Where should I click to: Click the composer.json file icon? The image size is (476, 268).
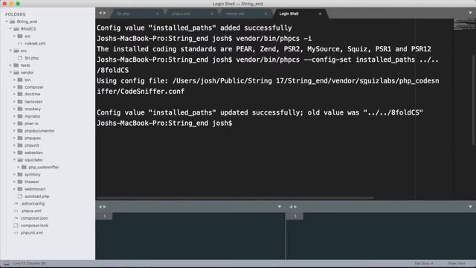pyautogui.click(x=16, y=218)
